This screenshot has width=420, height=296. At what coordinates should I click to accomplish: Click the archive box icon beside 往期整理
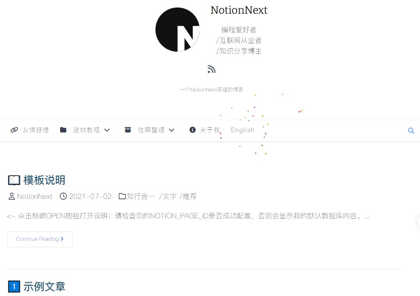click(x=128, y=130)
